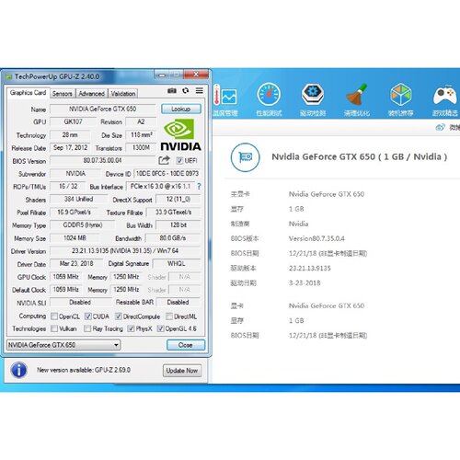The width and height of the screenshot is (460, 460).
Task: Click the Driver Version field 23.21.13.9135
Action: [x=125, y=251]
